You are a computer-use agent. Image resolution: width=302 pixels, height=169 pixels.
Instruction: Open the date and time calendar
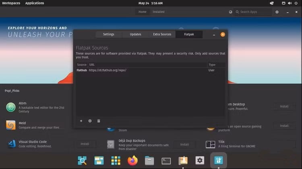click(151, 3)
